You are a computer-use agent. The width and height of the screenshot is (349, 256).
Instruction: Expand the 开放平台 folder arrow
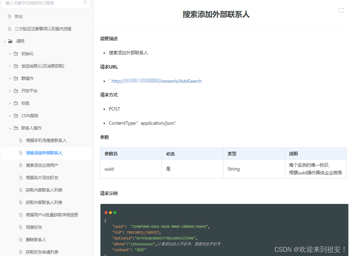pyautogui.click(x=10, y=91)
